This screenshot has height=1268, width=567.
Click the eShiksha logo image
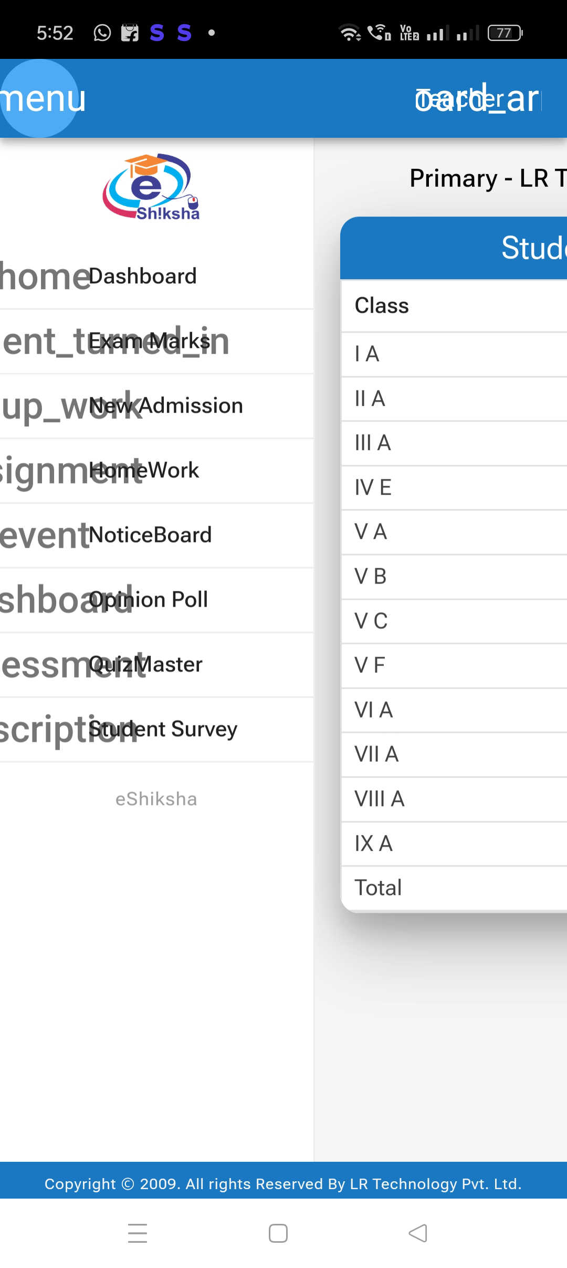(x=152, y=187)
